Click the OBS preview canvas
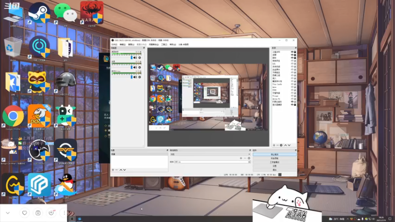The height and width of the screenshot is (222, 395). (208, 97)
